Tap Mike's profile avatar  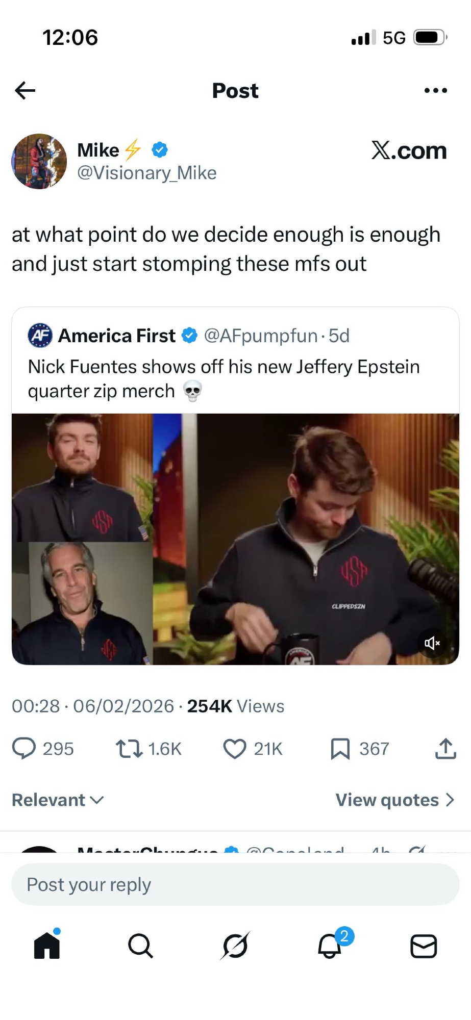tap(39, 161)
